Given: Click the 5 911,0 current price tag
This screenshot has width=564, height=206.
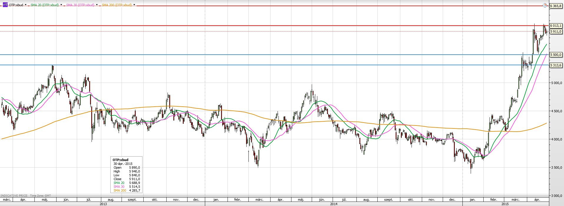Looking at the screenshot, I should [556, 31].
